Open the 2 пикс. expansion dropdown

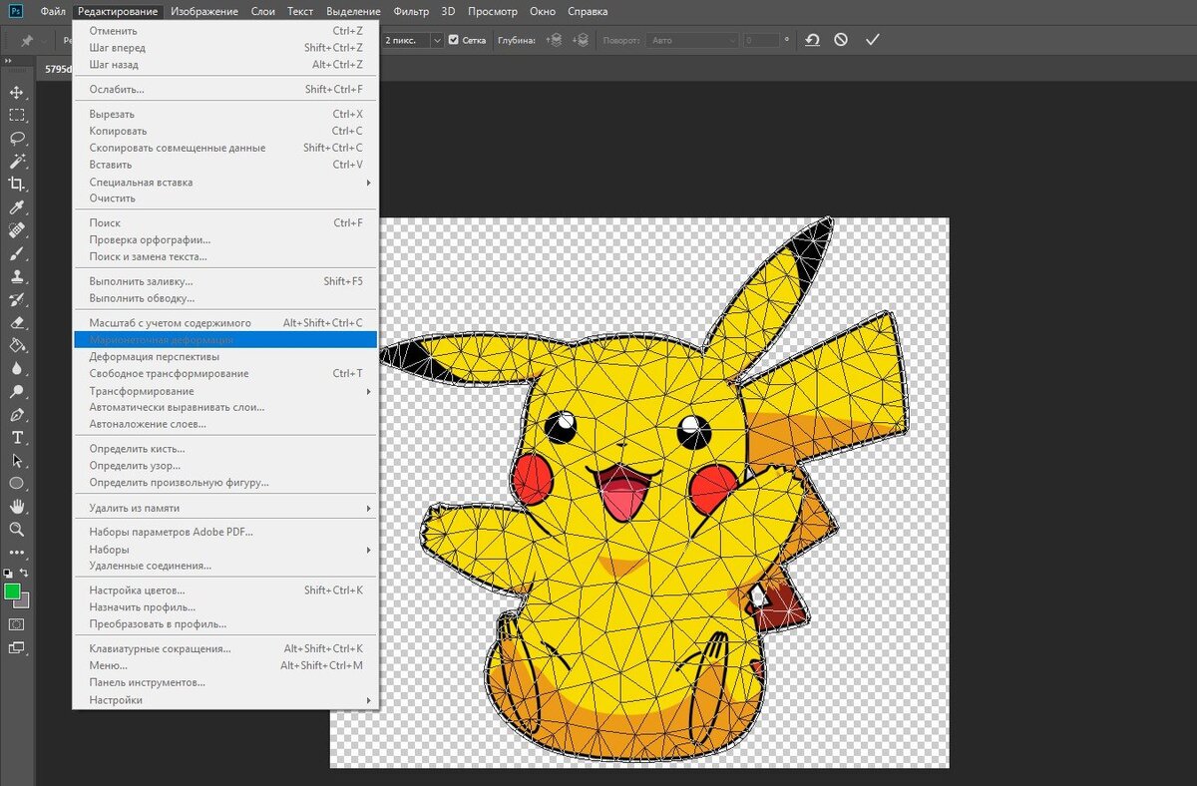click(x=437, y=40)
